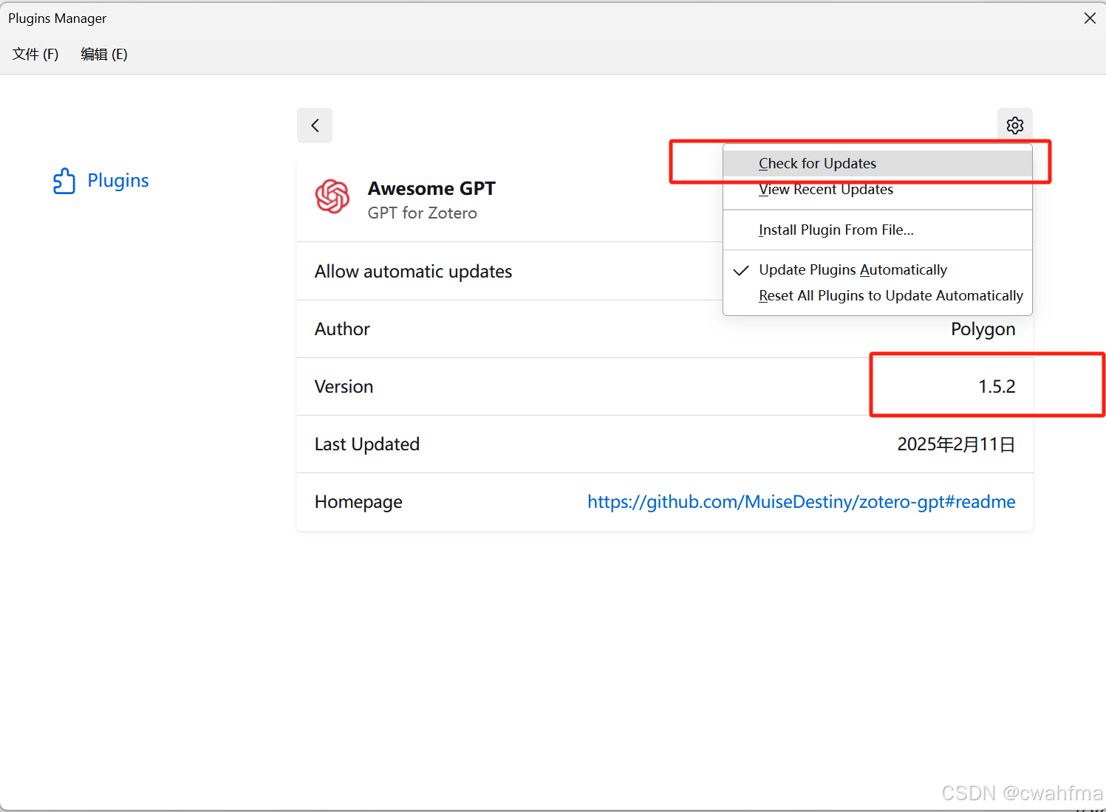Enable Allow automatic updates for Awesome GPT
Image resolution: width=1106 pixels, height=812 pixels.
tap(413, 271)
